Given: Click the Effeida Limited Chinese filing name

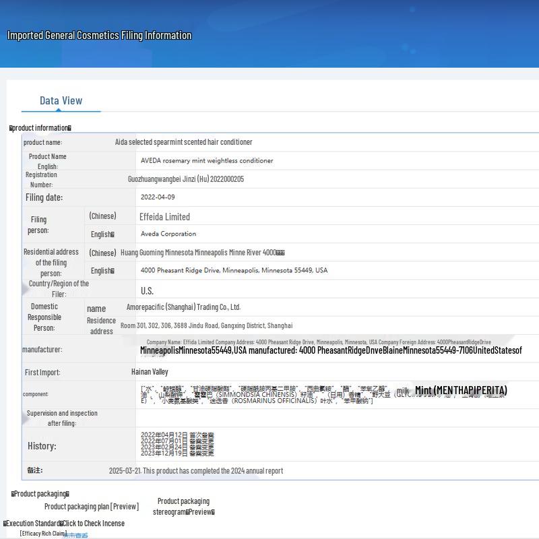Looking at the screenshot, I should point(164,217).
